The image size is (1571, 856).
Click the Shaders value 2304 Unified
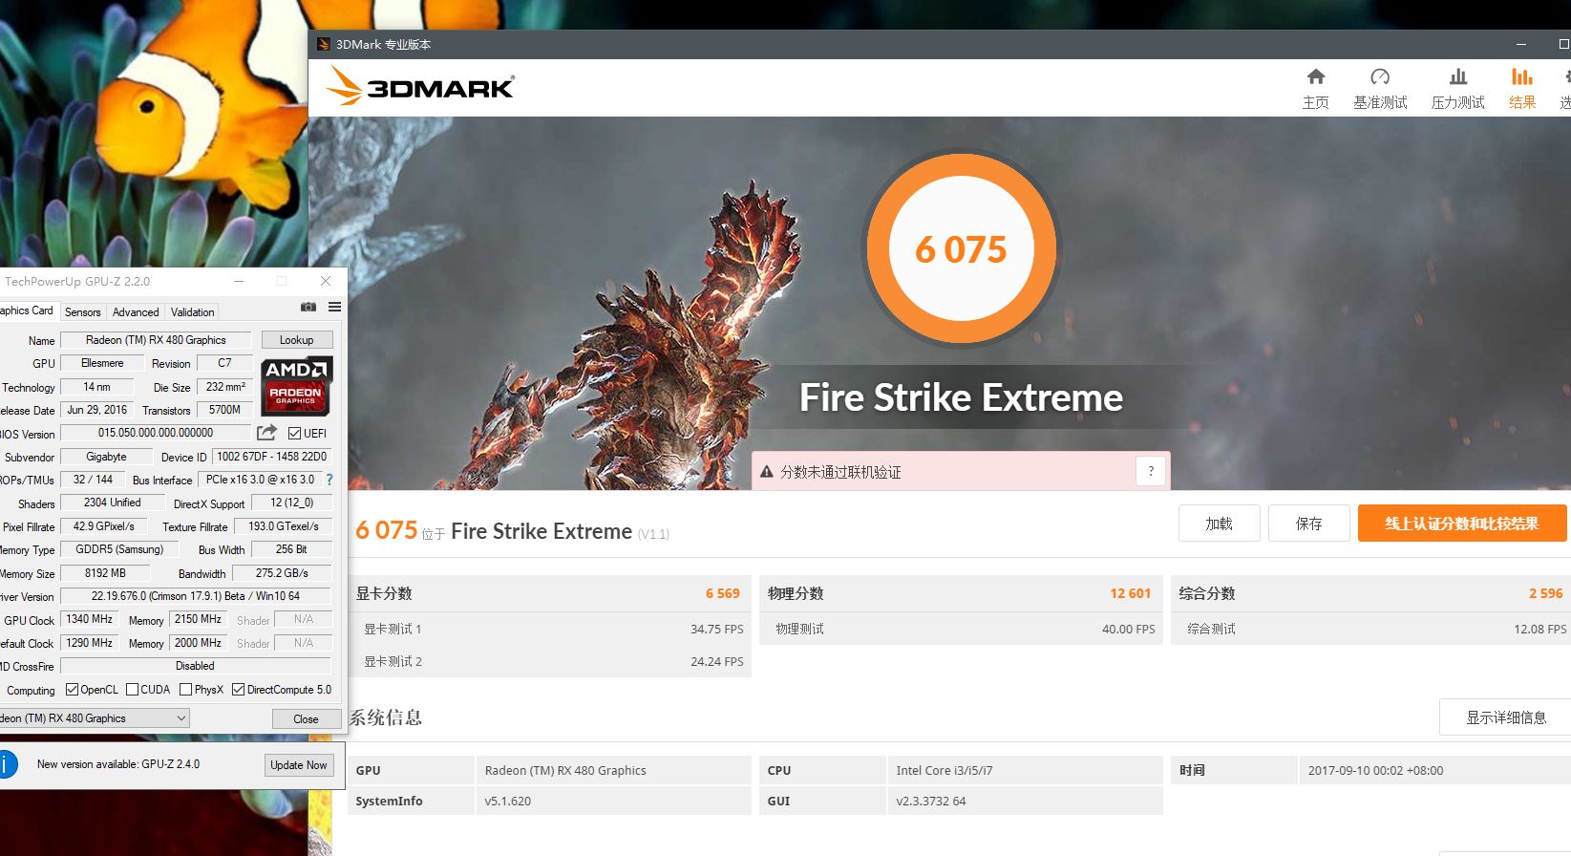[x=112, y=503]
